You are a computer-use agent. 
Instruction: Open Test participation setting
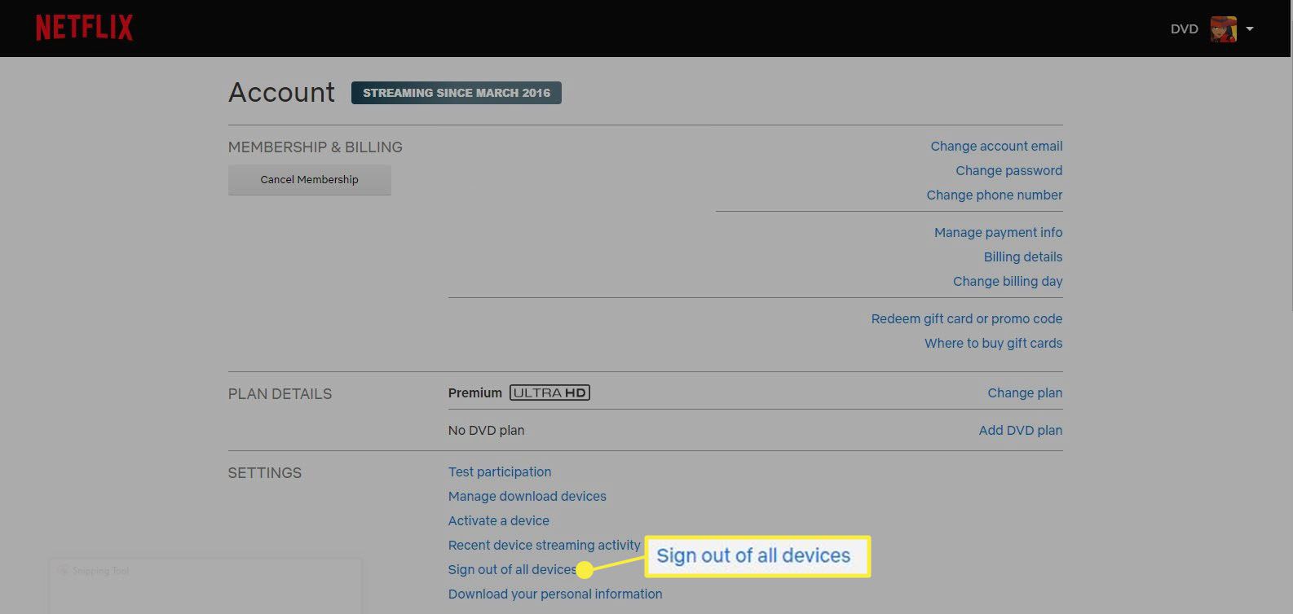pyautogui.click(x=500, y=472)
